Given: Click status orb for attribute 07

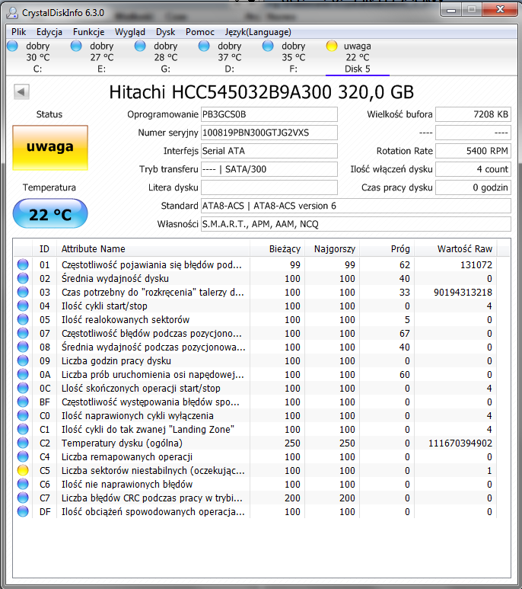Looking at the screenshot, I should point(23,333).
